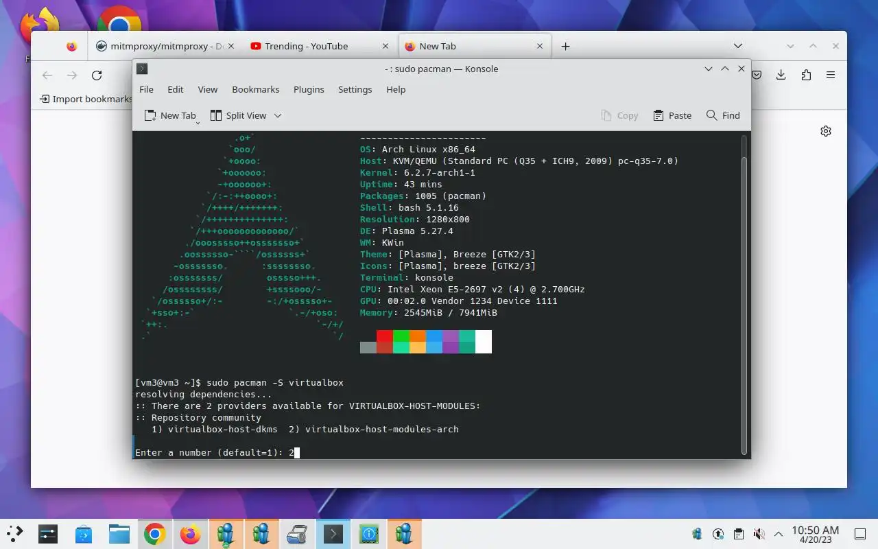Open the KDE application launcher
Viewport: 878px width, 549px height.
[15, 534]
